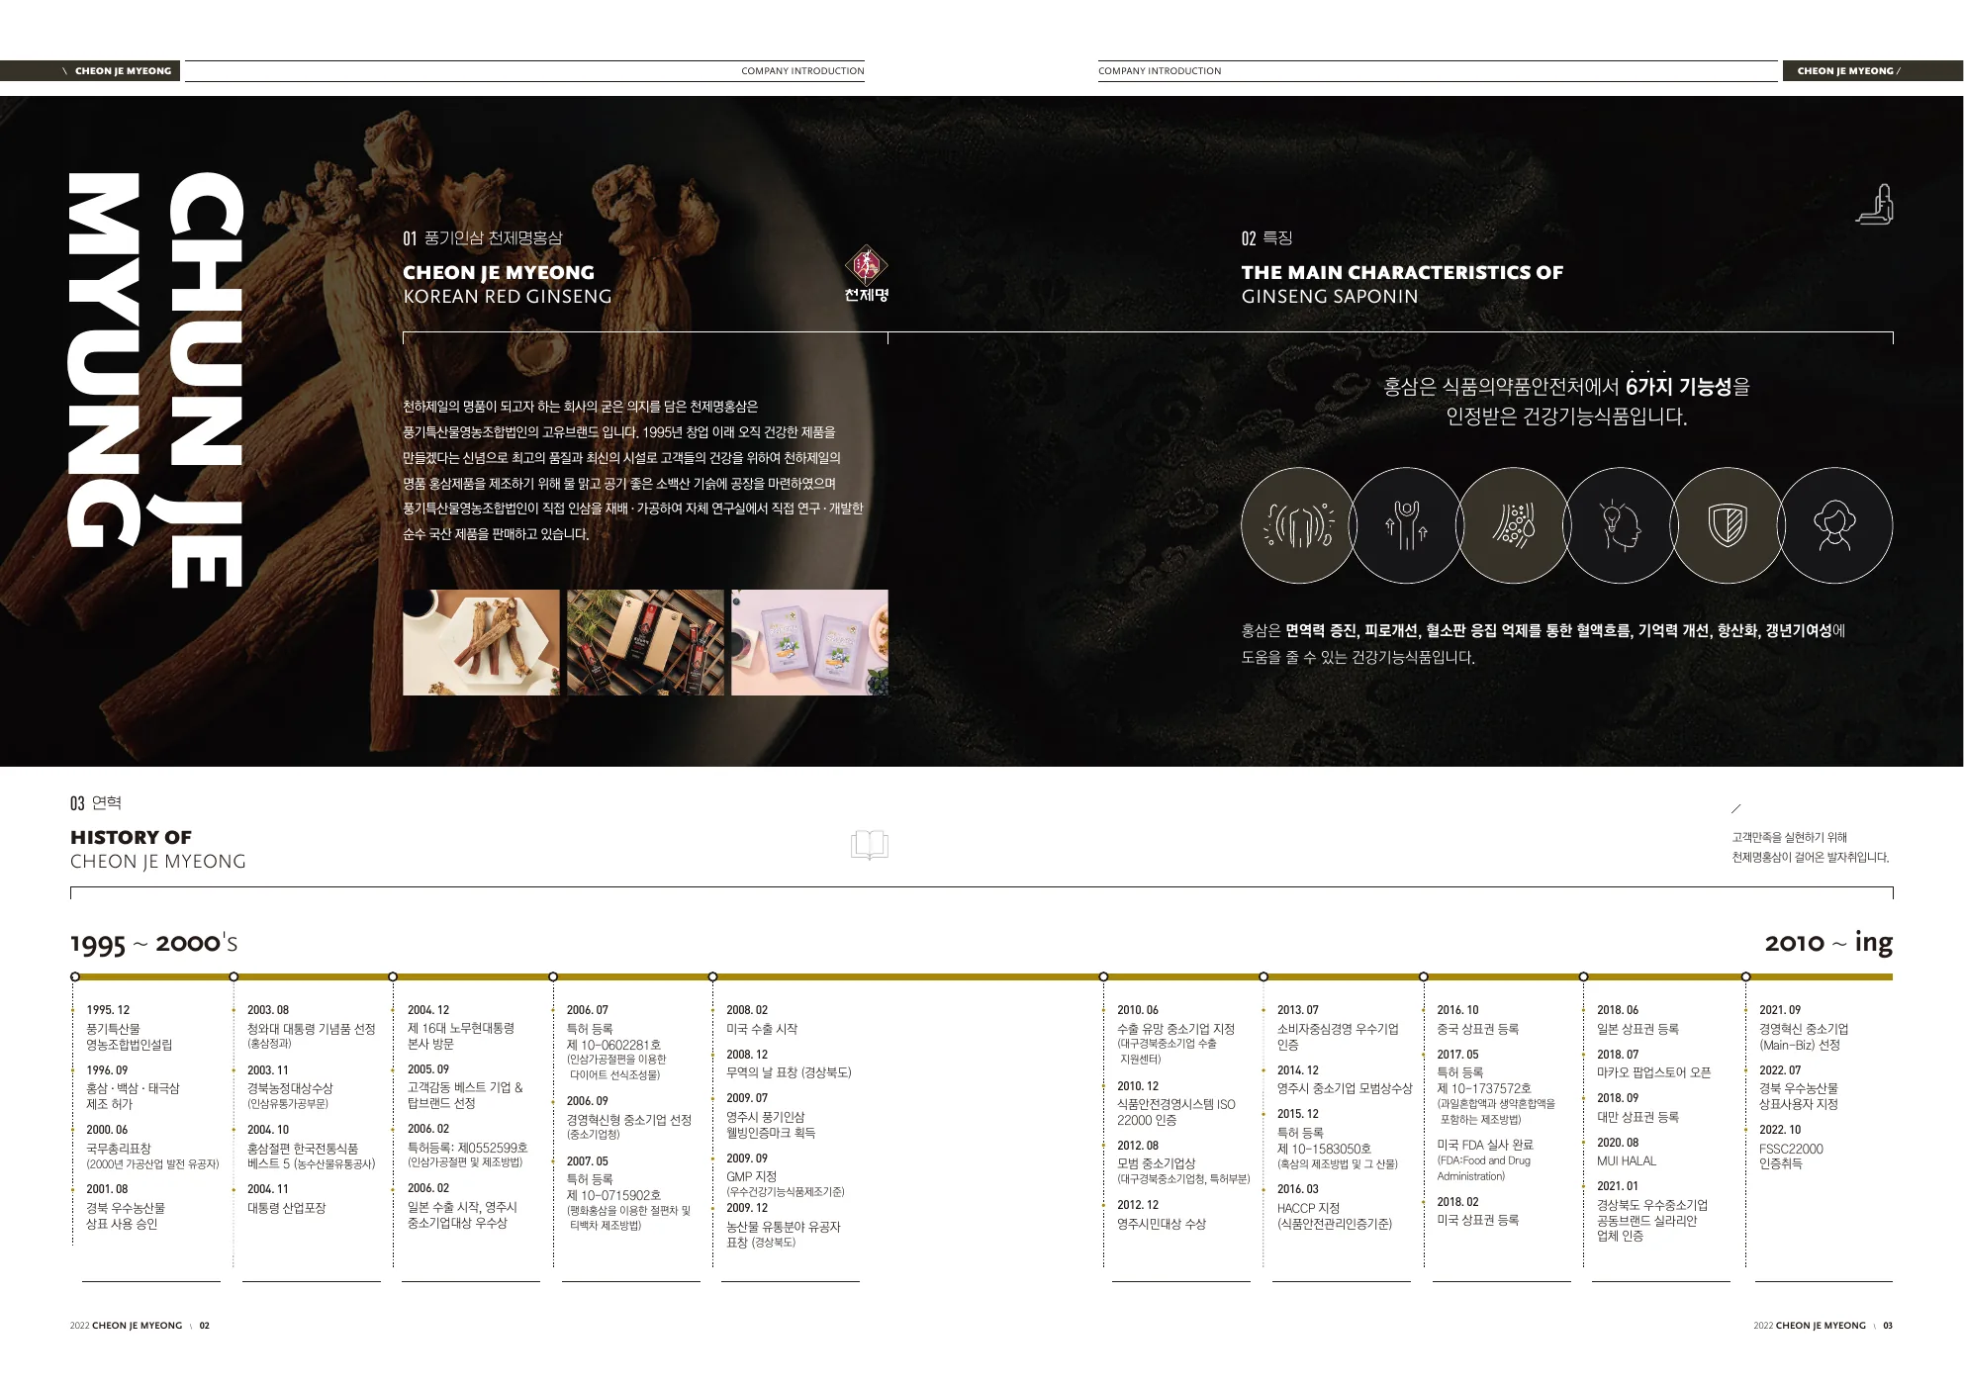Click timeline marker above the 2008. 02 entry
This screenshot has width=1964, height=1389.
(712, 976)
